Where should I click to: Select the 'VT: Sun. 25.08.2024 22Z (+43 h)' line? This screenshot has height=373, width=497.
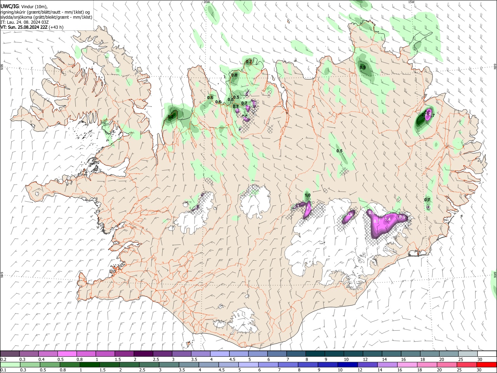pos(32,27)
